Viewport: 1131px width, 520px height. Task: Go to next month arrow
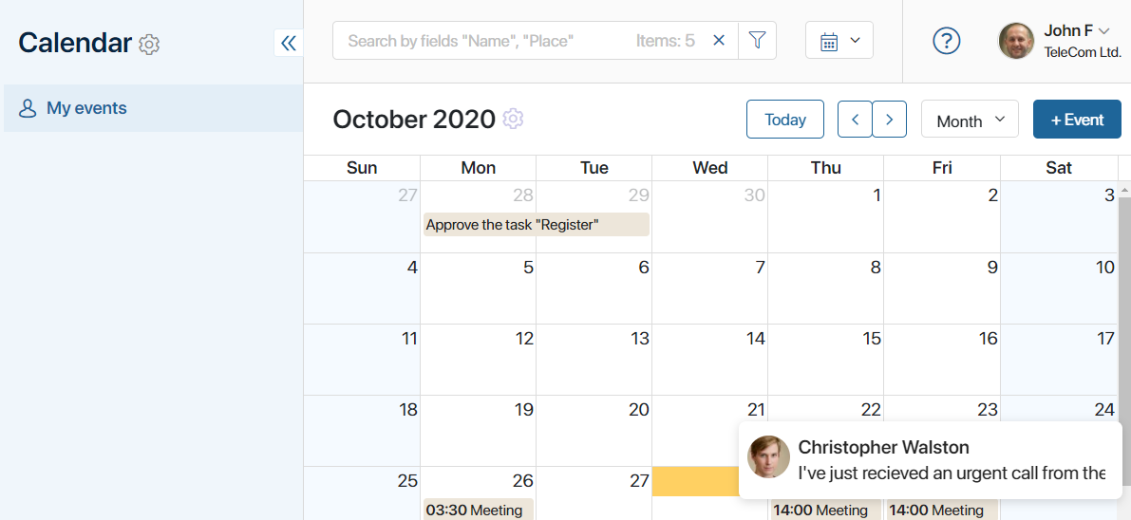tap(890, 119)
